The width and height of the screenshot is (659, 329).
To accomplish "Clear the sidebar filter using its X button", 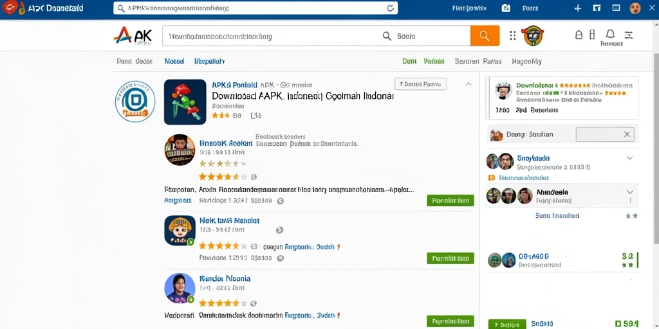I will click(627, 135).
